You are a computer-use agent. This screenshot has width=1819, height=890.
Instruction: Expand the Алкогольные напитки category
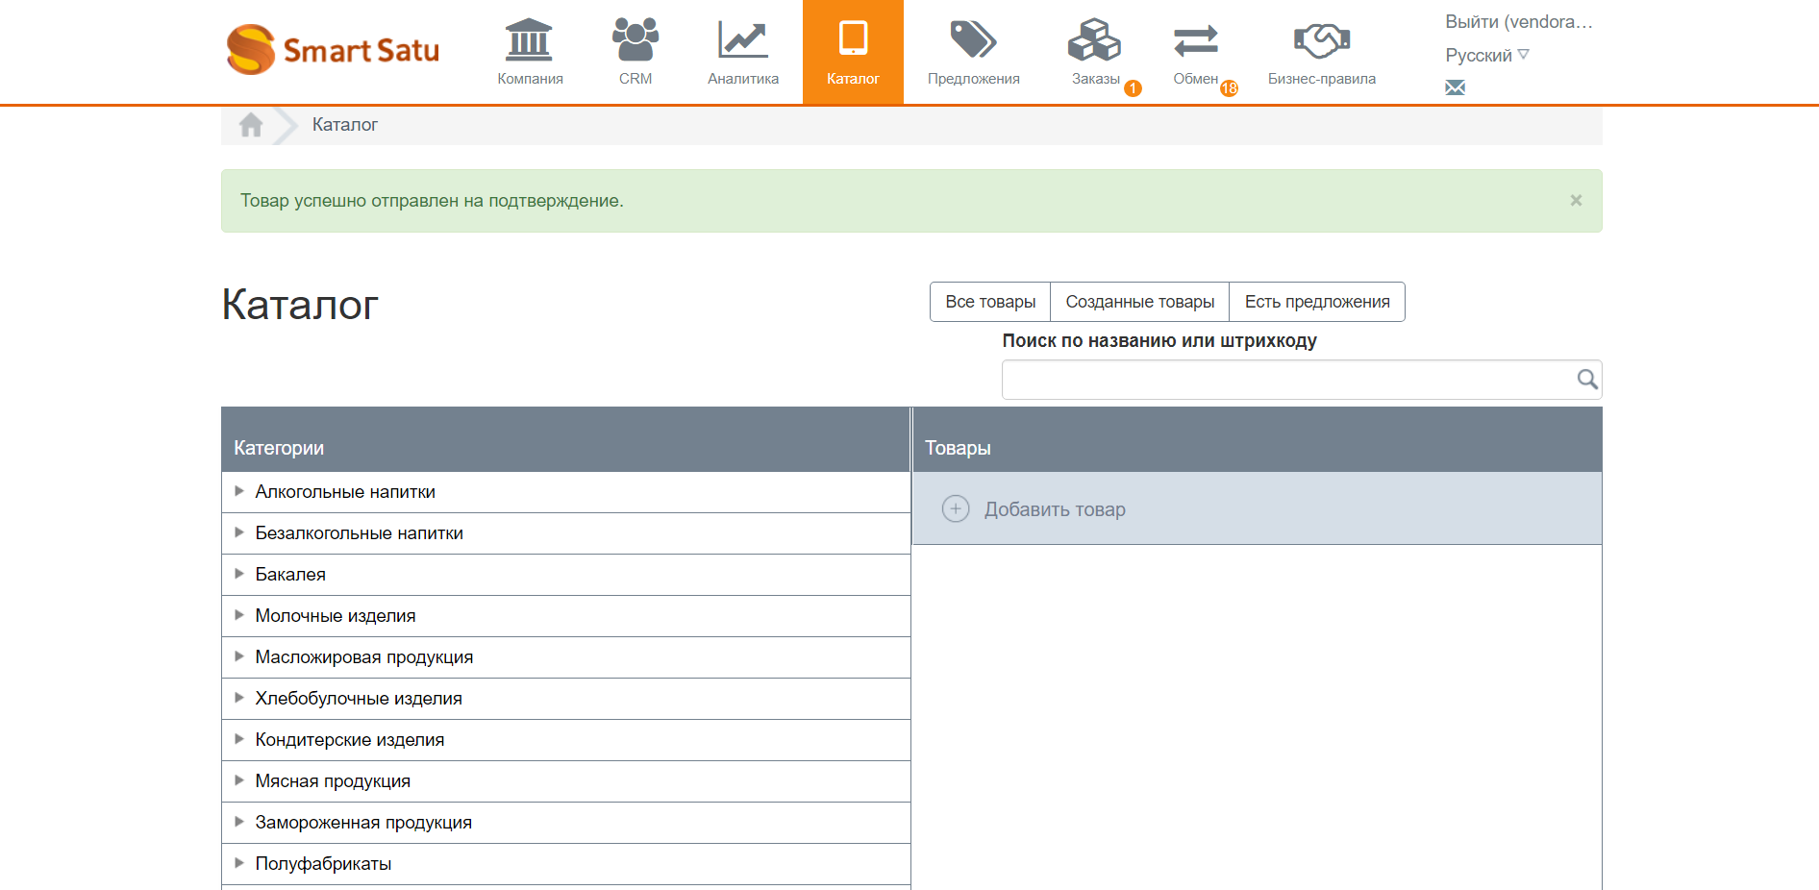239,491
